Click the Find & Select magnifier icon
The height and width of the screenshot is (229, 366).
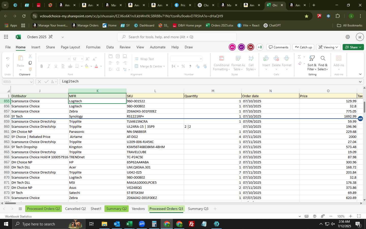click(323, 59)
